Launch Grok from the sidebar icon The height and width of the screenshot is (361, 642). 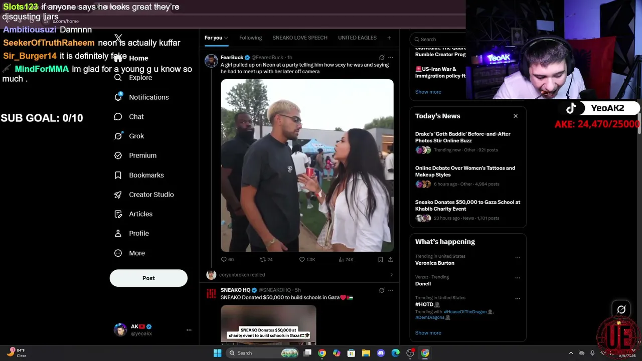(x=118, y=136)
